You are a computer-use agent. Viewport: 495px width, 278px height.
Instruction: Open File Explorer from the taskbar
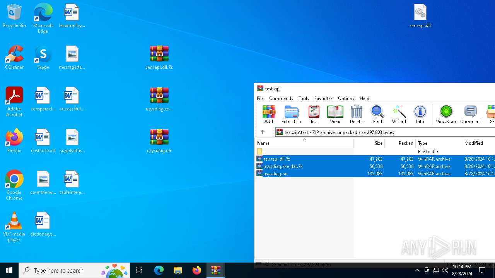[x=178, y=270]
